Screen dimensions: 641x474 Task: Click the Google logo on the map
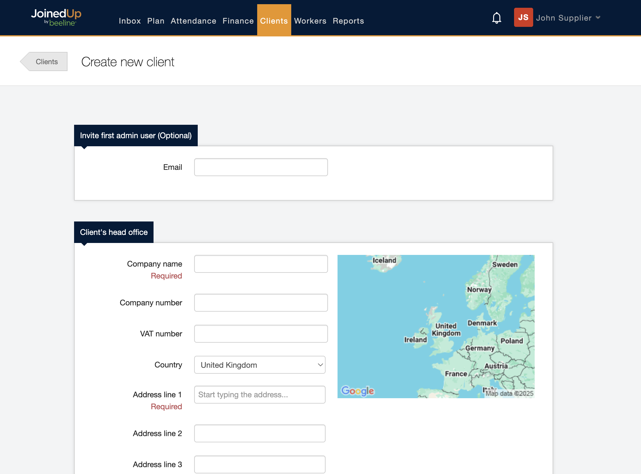[x=357, y=390]
